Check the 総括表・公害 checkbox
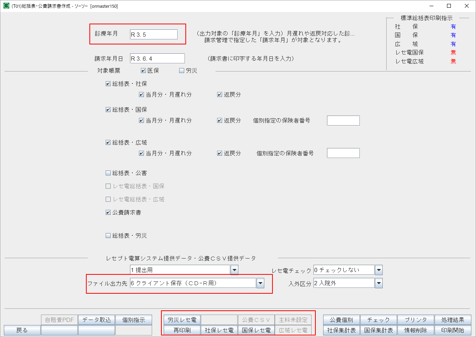The image size is (476, 337). (x=108, y=173)
